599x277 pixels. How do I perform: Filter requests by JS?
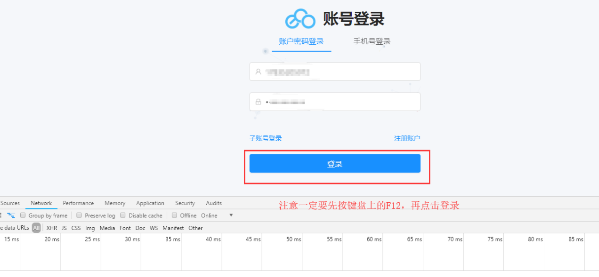[64, 228]
